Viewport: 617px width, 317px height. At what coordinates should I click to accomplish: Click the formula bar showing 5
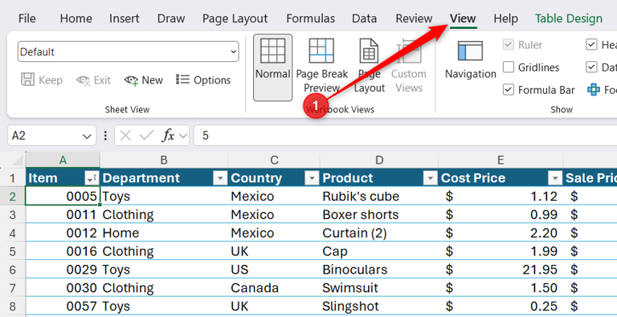pos(405,136)
